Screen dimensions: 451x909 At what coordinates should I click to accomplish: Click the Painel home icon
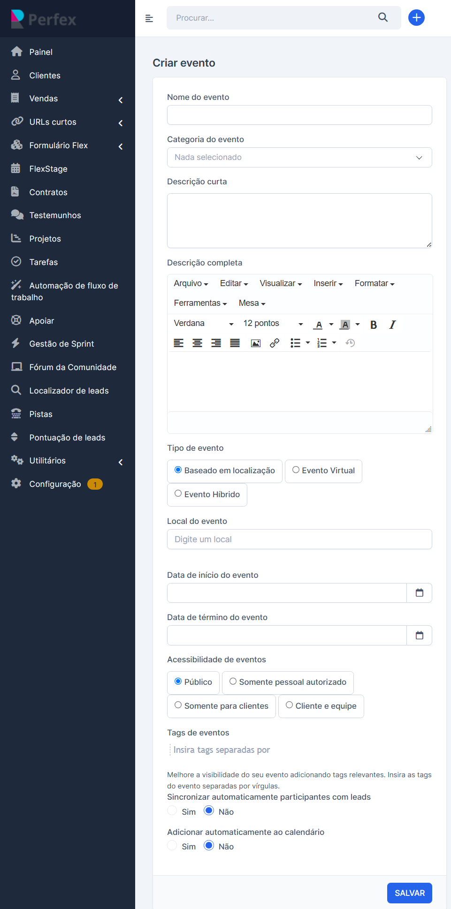[17, 52]
